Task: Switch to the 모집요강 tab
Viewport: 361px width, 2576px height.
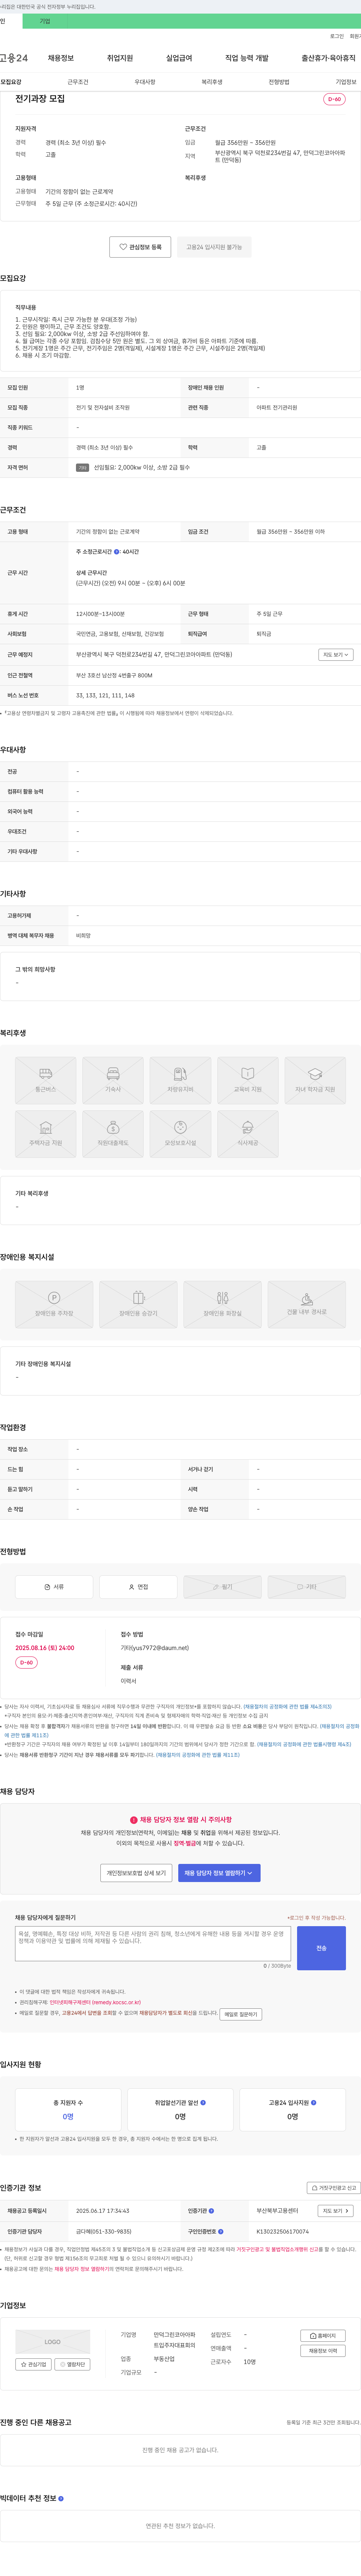Action: coord(11,82)
